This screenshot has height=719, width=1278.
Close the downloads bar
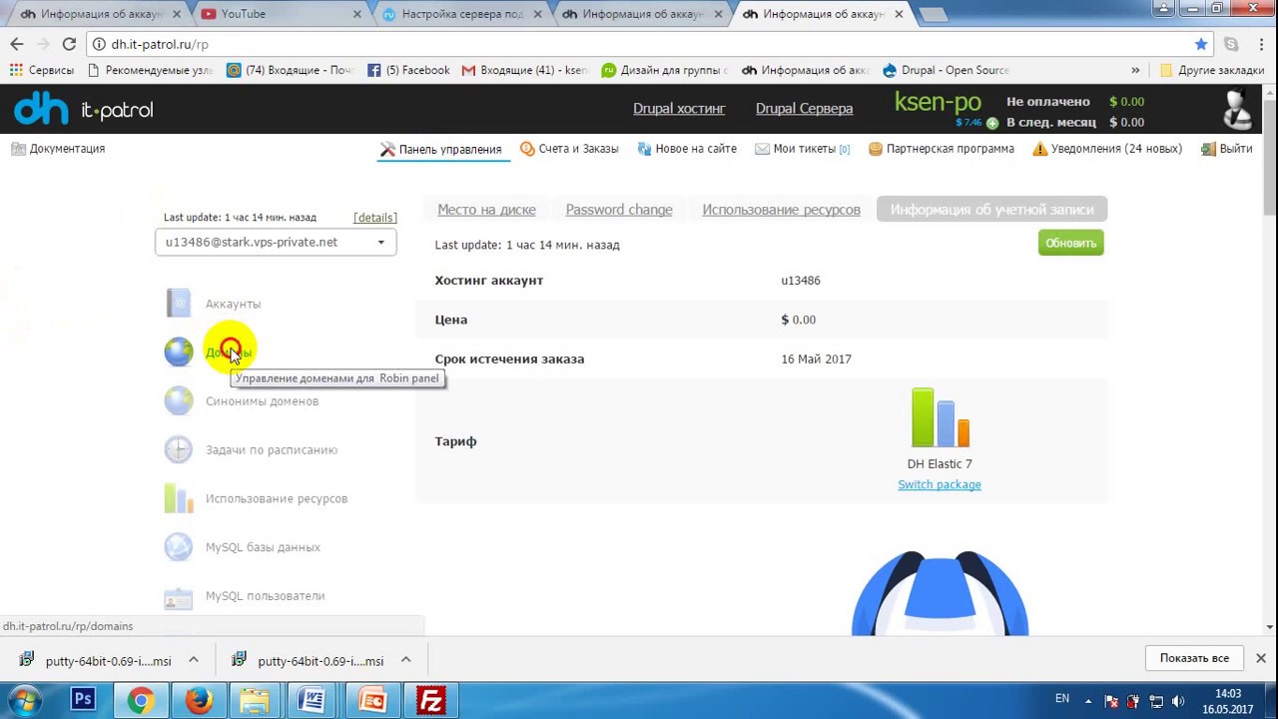pos(1261,658)
